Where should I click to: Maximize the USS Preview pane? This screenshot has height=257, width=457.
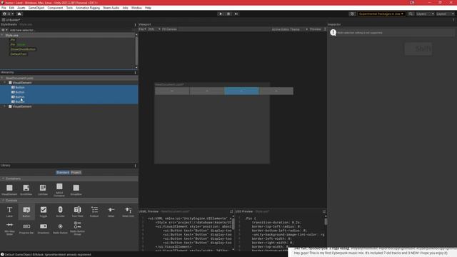(323, 211)
